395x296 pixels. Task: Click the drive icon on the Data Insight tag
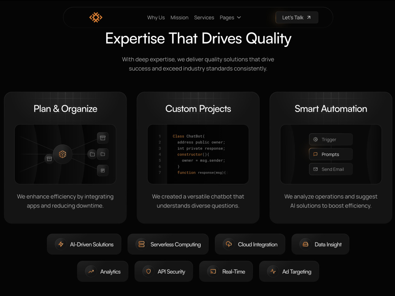[306, 244]
